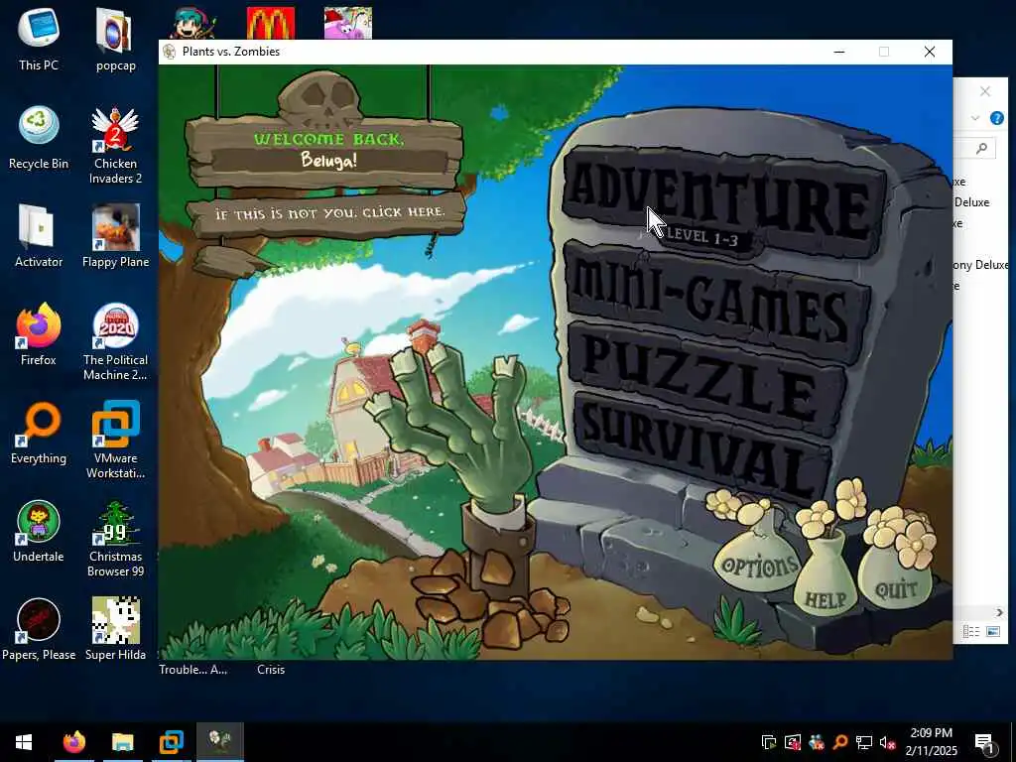
Task: Select the Everything search shortcut
Action: coord(39,433)
